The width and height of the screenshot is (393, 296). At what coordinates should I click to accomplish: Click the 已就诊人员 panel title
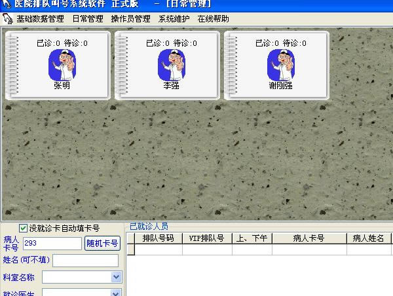pyautogui.click(x=149, y=227)
